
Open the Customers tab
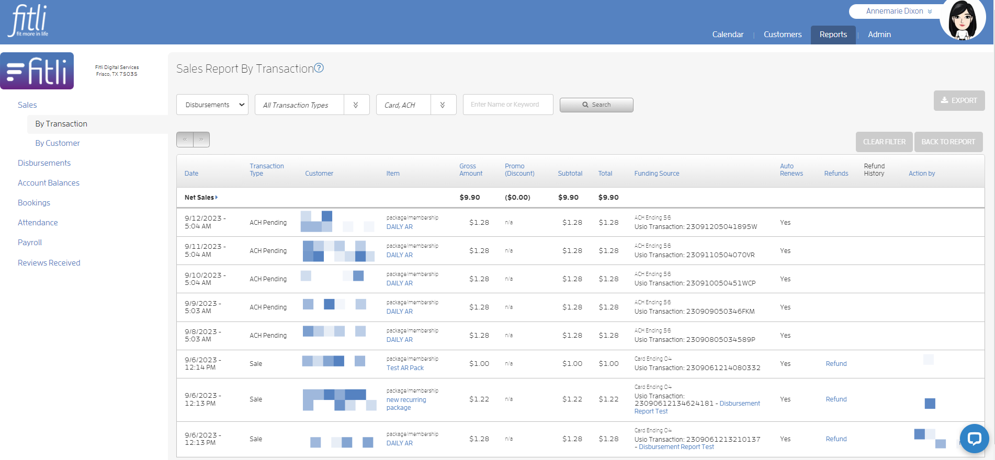(x=783, y=34)
